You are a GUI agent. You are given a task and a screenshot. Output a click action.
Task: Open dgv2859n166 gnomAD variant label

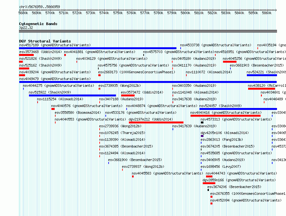click(239, 180)
